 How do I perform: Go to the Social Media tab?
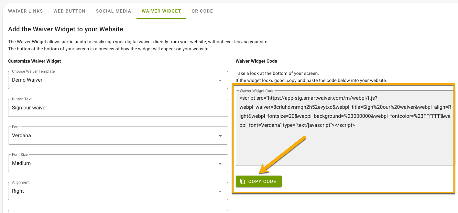coord(114,11)
